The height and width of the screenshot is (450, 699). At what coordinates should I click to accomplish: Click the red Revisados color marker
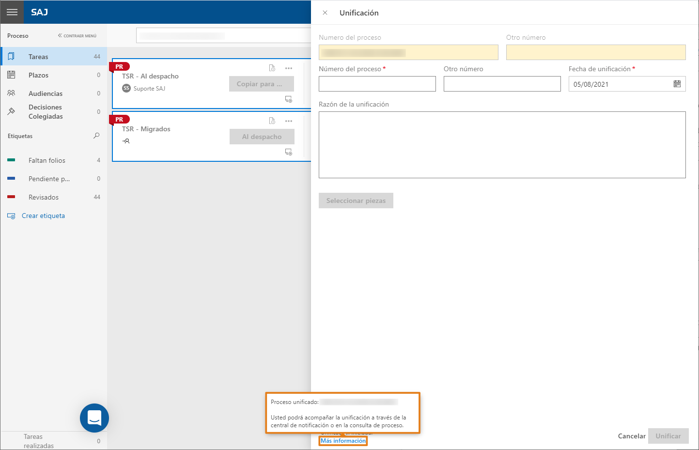(x=11, y=197)
